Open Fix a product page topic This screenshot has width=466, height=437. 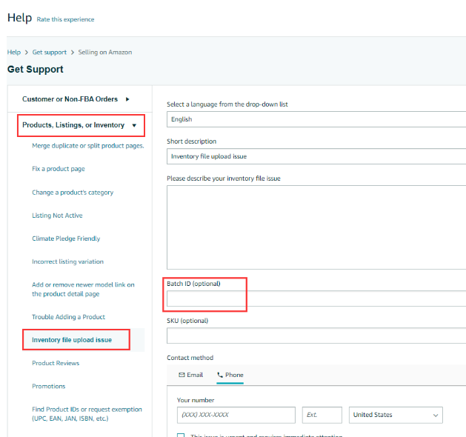(59, 169)
